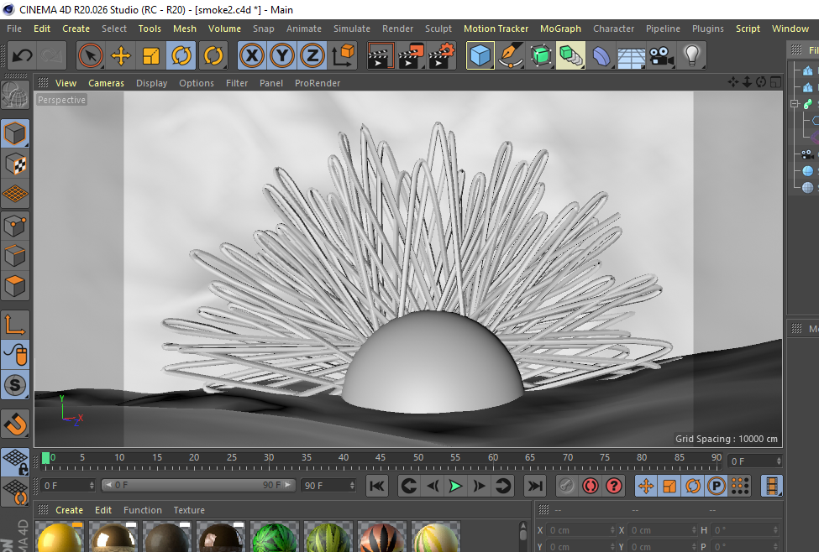Screen dimensions: 819x552
Task: Click the current frame 0 F field
Action: (x=754, y=461)
